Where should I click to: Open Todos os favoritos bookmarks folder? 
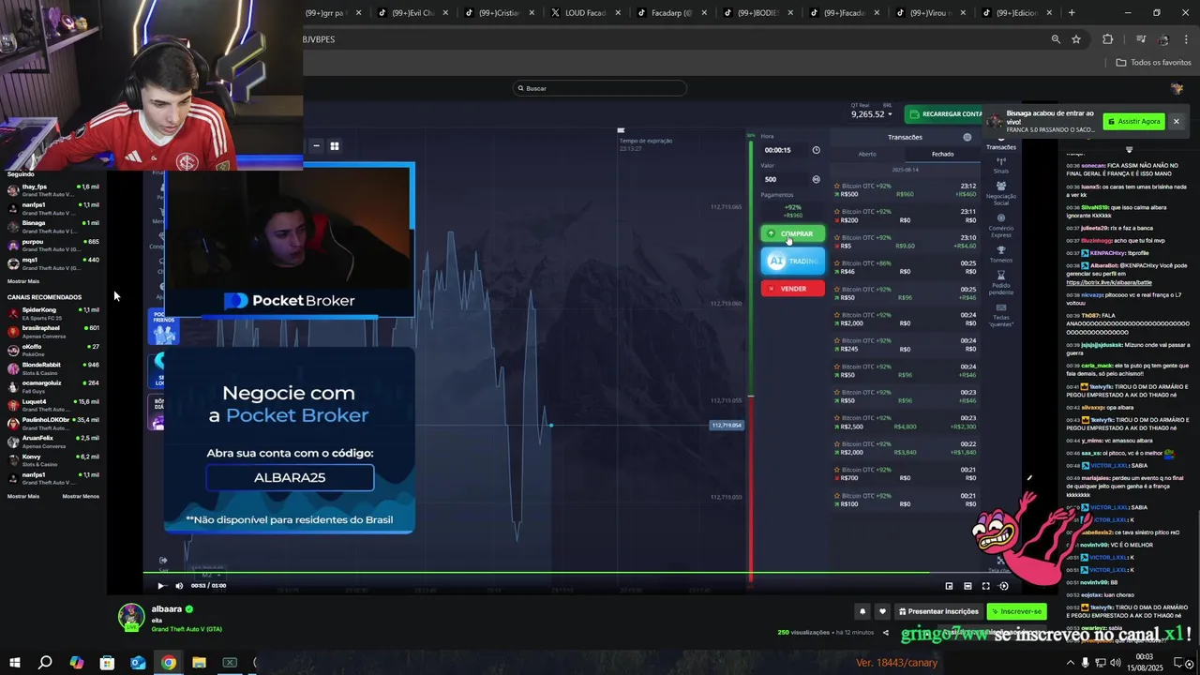pos(1153,63)
